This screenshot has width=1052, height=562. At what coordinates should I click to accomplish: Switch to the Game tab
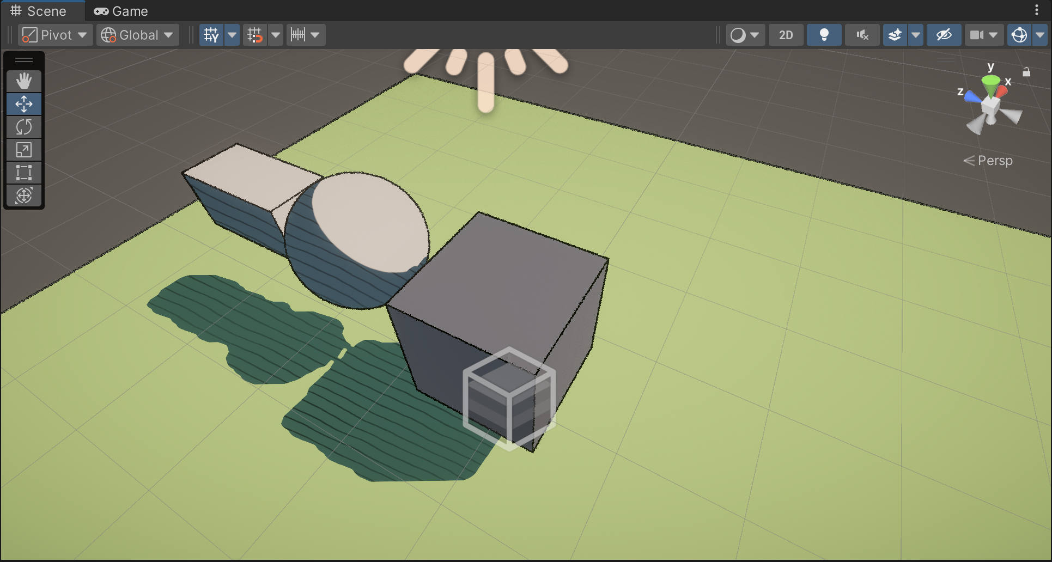coord(121,11)
